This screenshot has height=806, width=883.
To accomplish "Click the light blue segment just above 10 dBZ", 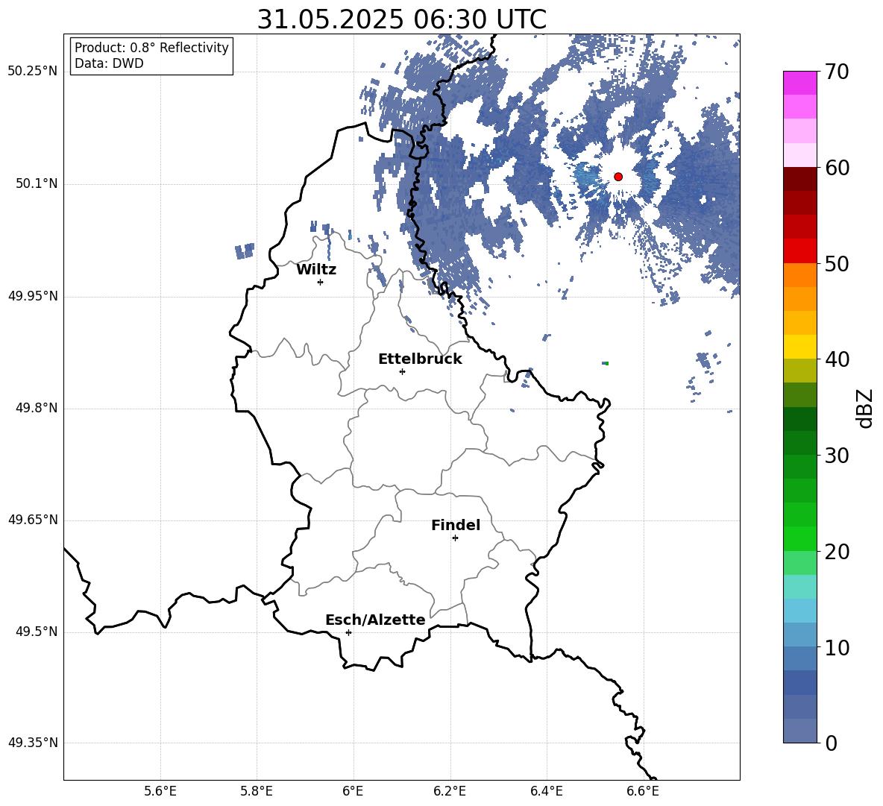I will (x=800, y=635).
